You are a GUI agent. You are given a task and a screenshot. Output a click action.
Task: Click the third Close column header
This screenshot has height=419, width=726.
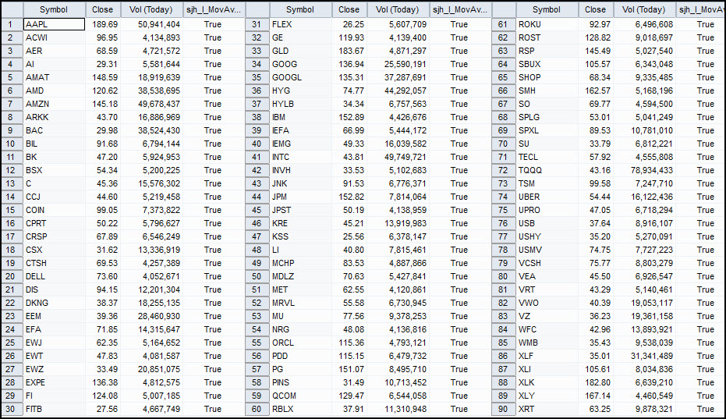(595, 9)
